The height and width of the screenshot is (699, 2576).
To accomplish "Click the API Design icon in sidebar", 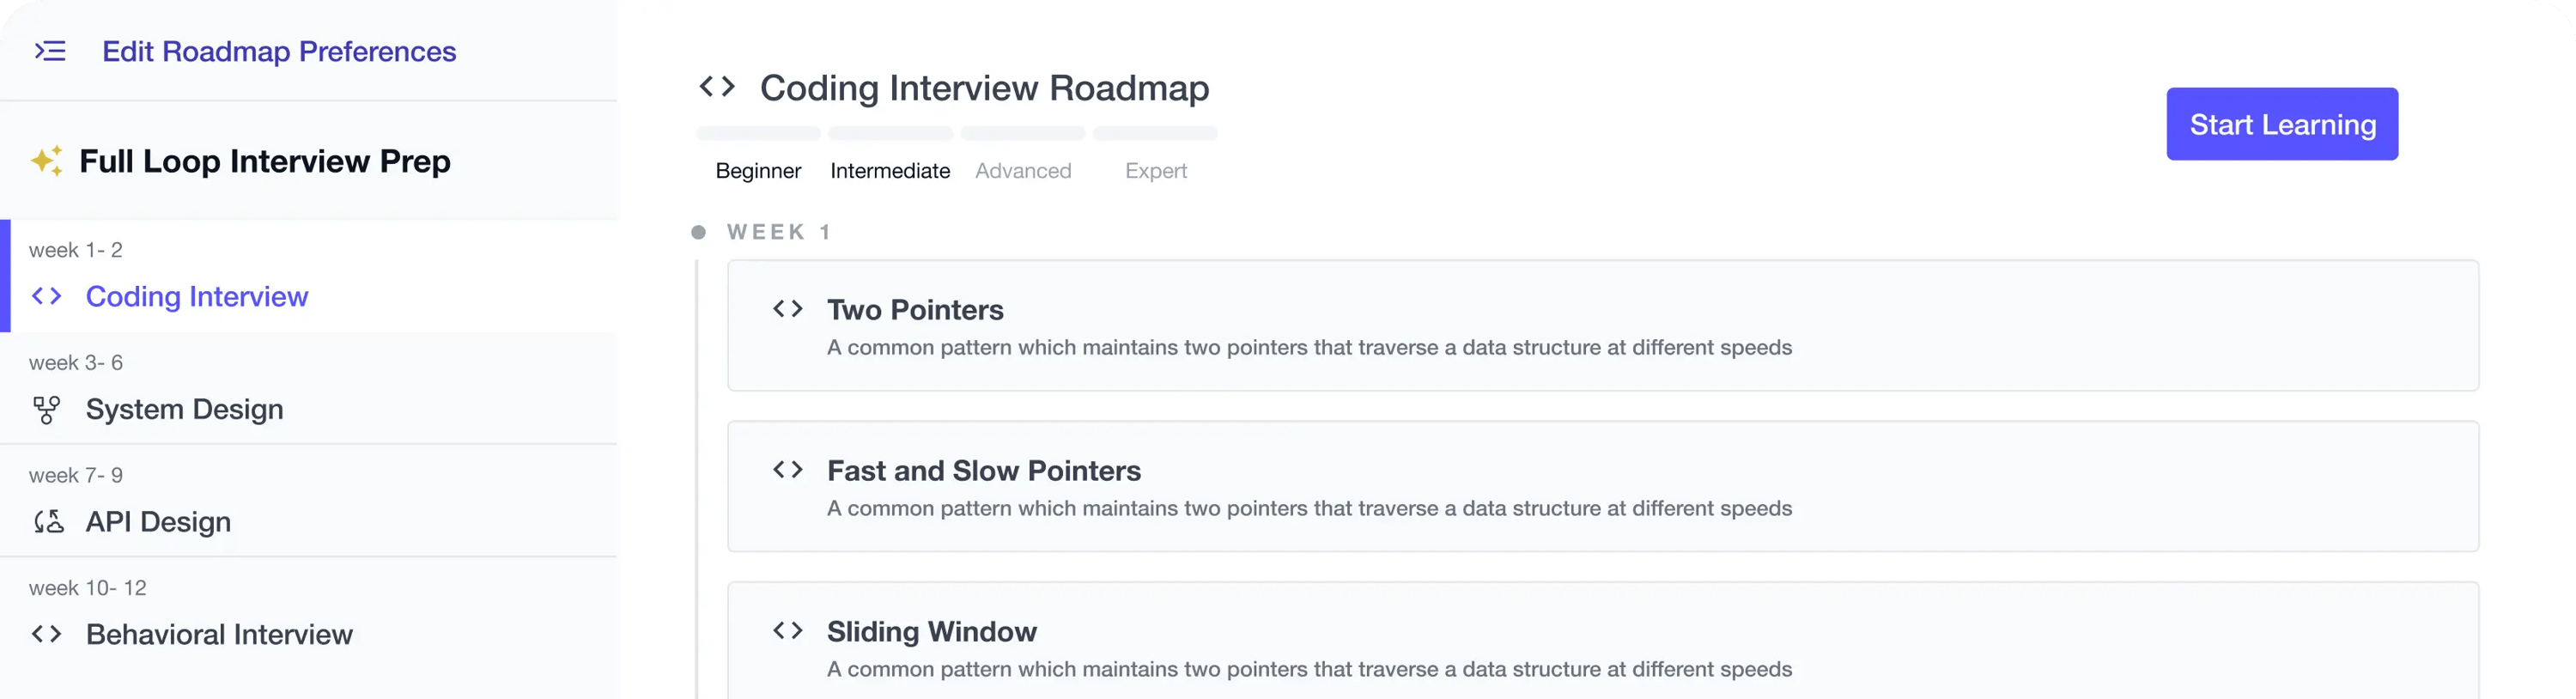I will point(48,522).
